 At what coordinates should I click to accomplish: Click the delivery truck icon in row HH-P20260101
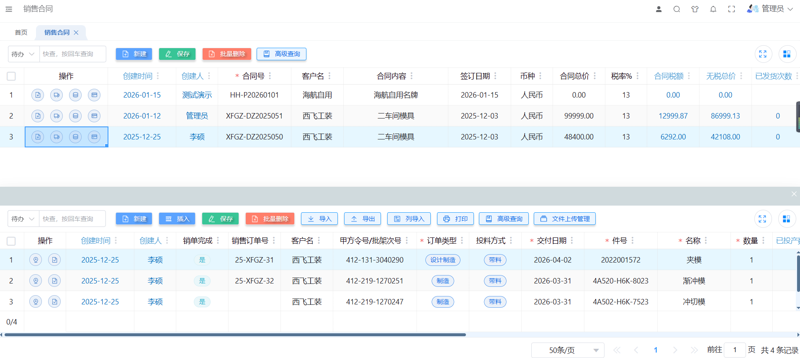point(57,95)
